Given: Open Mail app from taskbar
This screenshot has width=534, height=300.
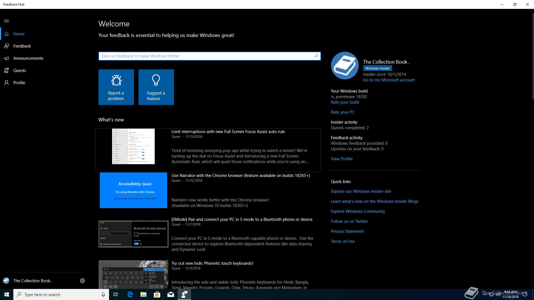Looking at the screenshot, I should click(x=170, y=294).
